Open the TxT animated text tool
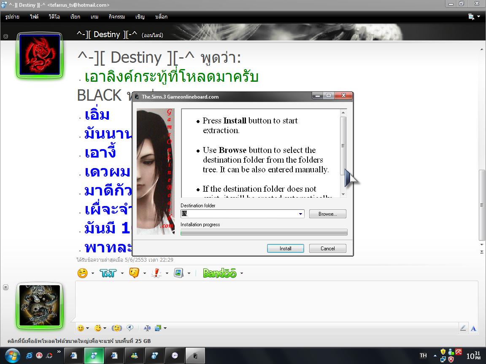This screenshot has height=364, width=486. [x=108, y=273]
